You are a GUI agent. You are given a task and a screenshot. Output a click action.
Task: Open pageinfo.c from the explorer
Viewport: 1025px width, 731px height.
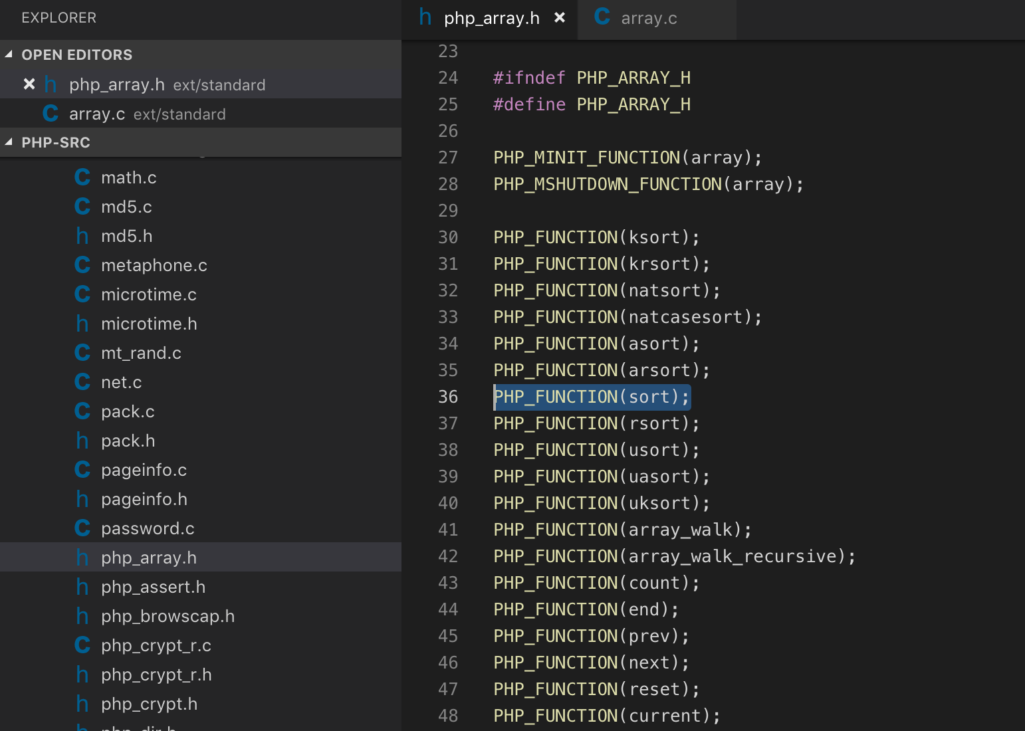(144, 470)
